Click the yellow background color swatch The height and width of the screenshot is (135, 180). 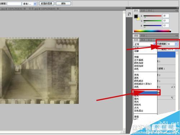tap(139, 19)
